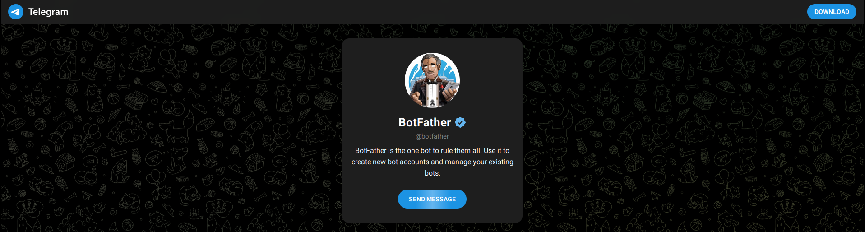Viewport: 865px width, 232px height.
Task: Select the @botfather username text
Action: [x=432, y=136]
